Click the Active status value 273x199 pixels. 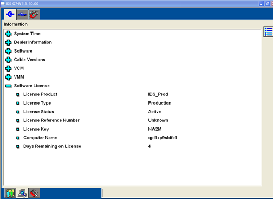coord(154,112)
